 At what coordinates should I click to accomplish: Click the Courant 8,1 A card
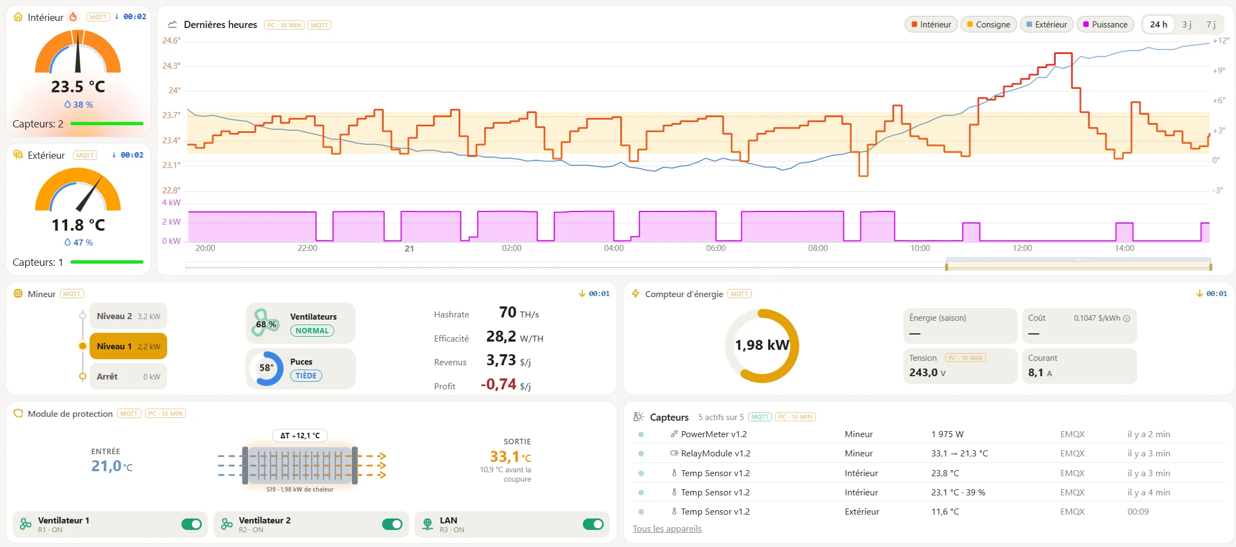1079,366
